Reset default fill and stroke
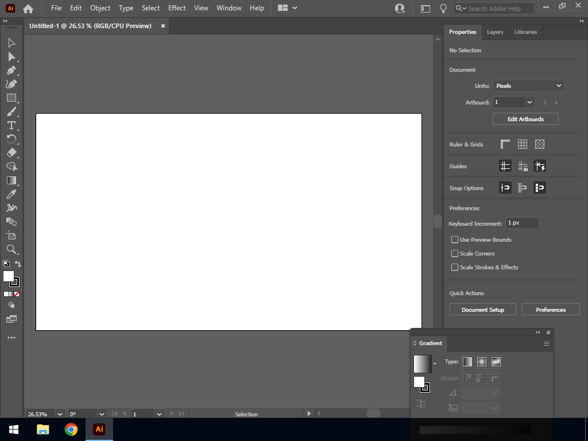 6,264
